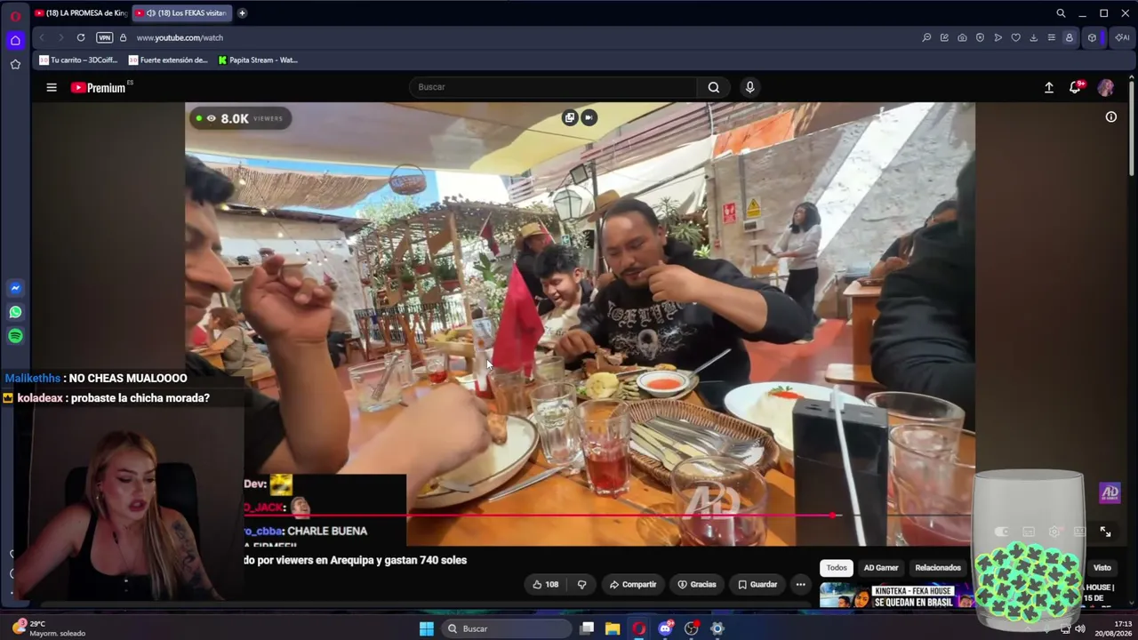Screen dimensions: 1138x640
Task: Open the YouTube account avatar menu
Action: (x=1106, y=87)
